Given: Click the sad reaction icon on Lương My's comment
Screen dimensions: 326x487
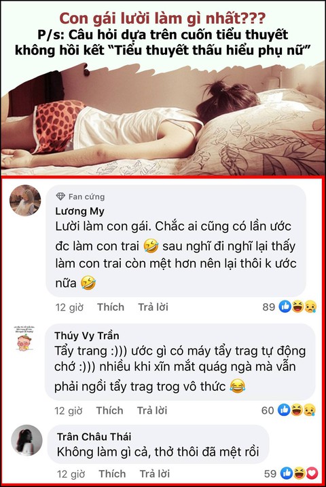Looking at the screenshot, I should click(310, 307).
